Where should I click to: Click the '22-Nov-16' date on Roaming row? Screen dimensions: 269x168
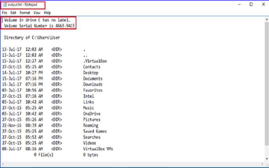click(12, 125)
